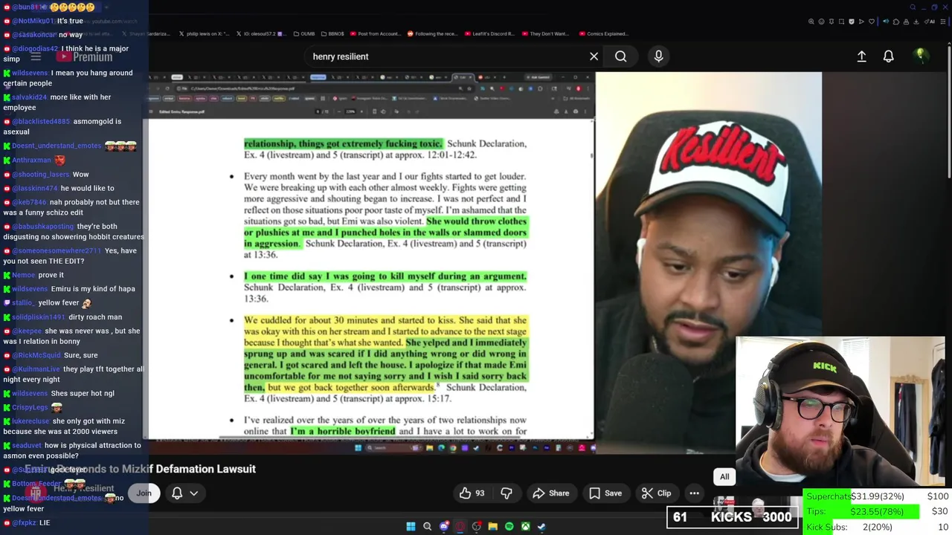Expand the BBNOS bookmarks folder
This screenshot has height=535, width=952.
click(332, 33)
